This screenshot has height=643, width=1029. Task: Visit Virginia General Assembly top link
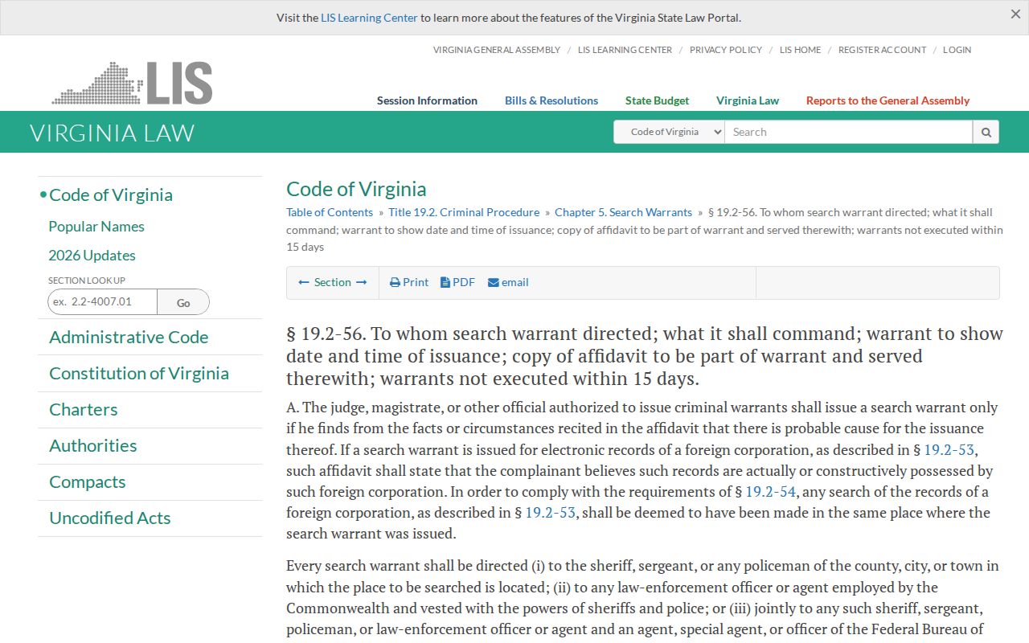(497, 50)
